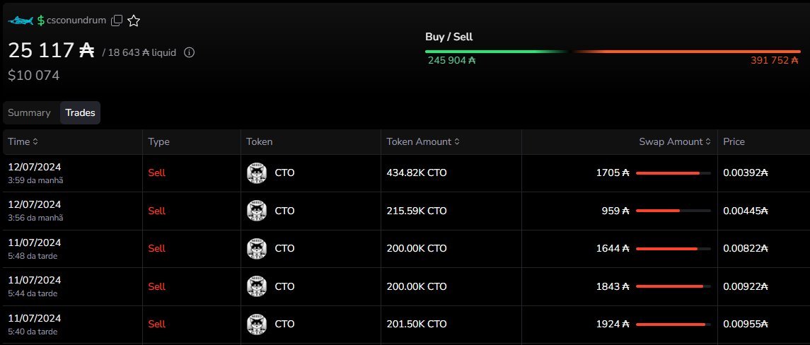Switch to the Summary tab

pyautogui.click(x=30, y=112)
